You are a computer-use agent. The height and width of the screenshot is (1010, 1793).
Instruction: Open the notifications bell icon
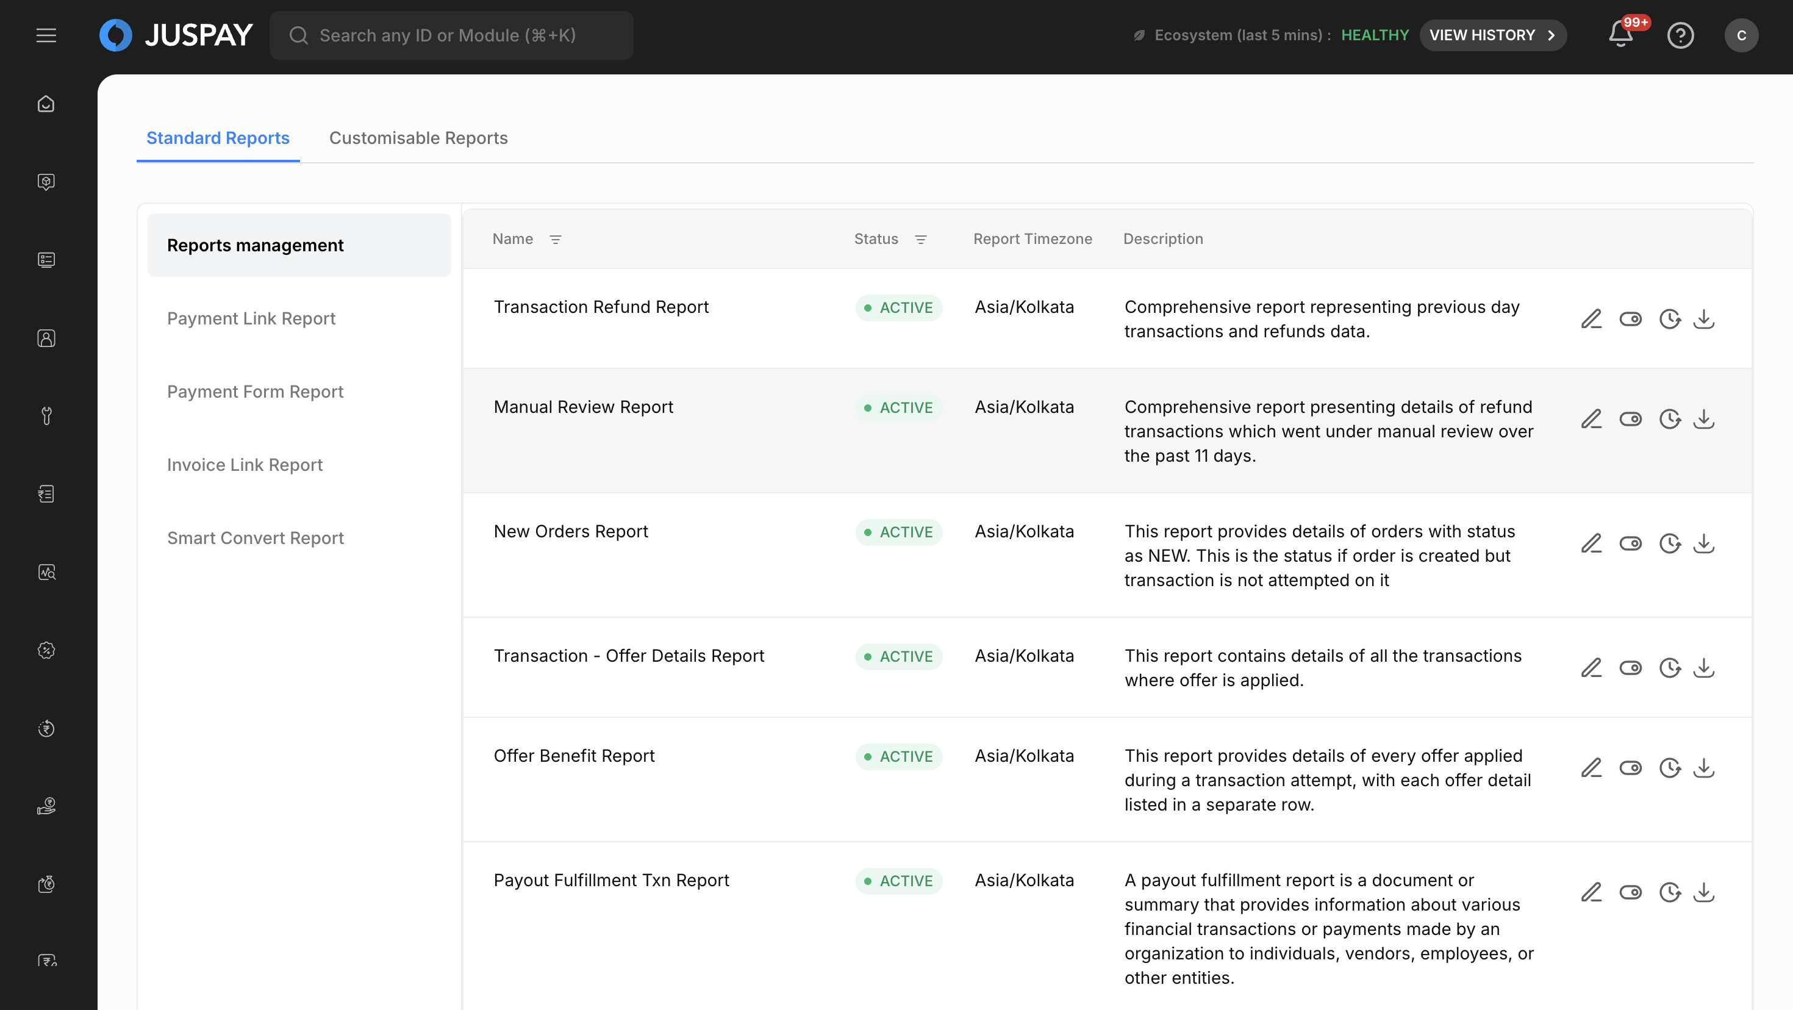tap(1620, 35)
